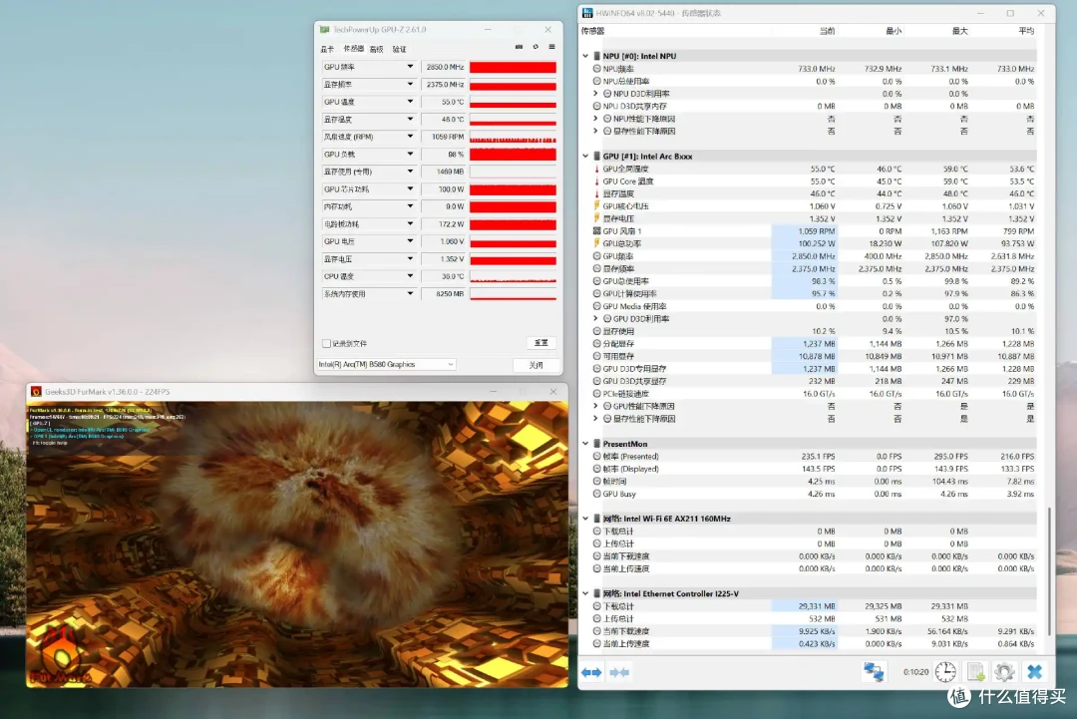Click HWiNFO collapse-columns arrows icon
The height and width of the screenshot is (719, 1077).
[x=619, y=672]
